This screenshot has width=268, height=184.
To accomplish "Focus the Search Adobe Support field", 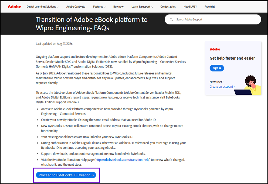I will tap(213, 19).
